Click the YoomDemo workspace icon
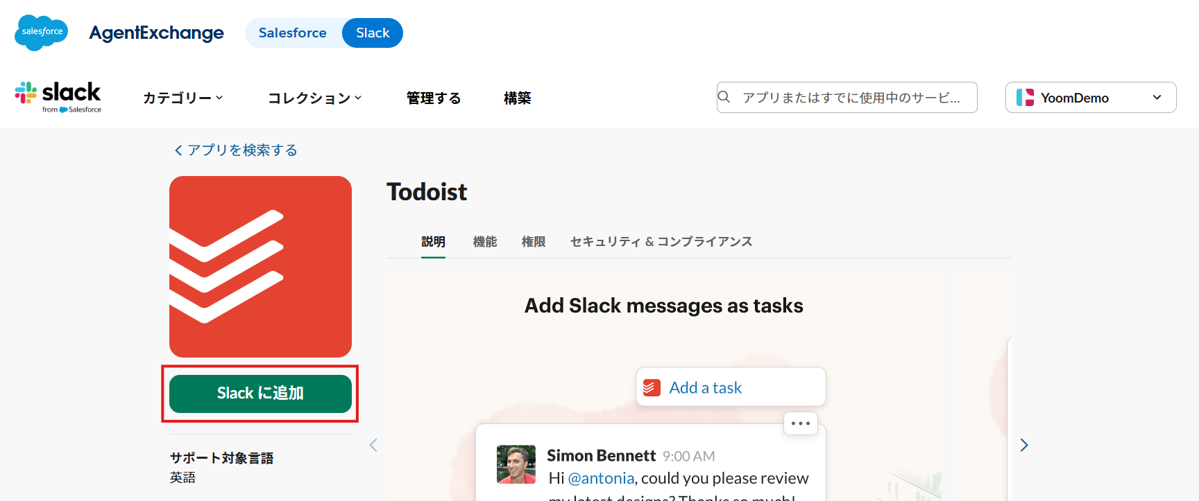The height and width of the screenshot is (501, 1199). [1025, 98]
